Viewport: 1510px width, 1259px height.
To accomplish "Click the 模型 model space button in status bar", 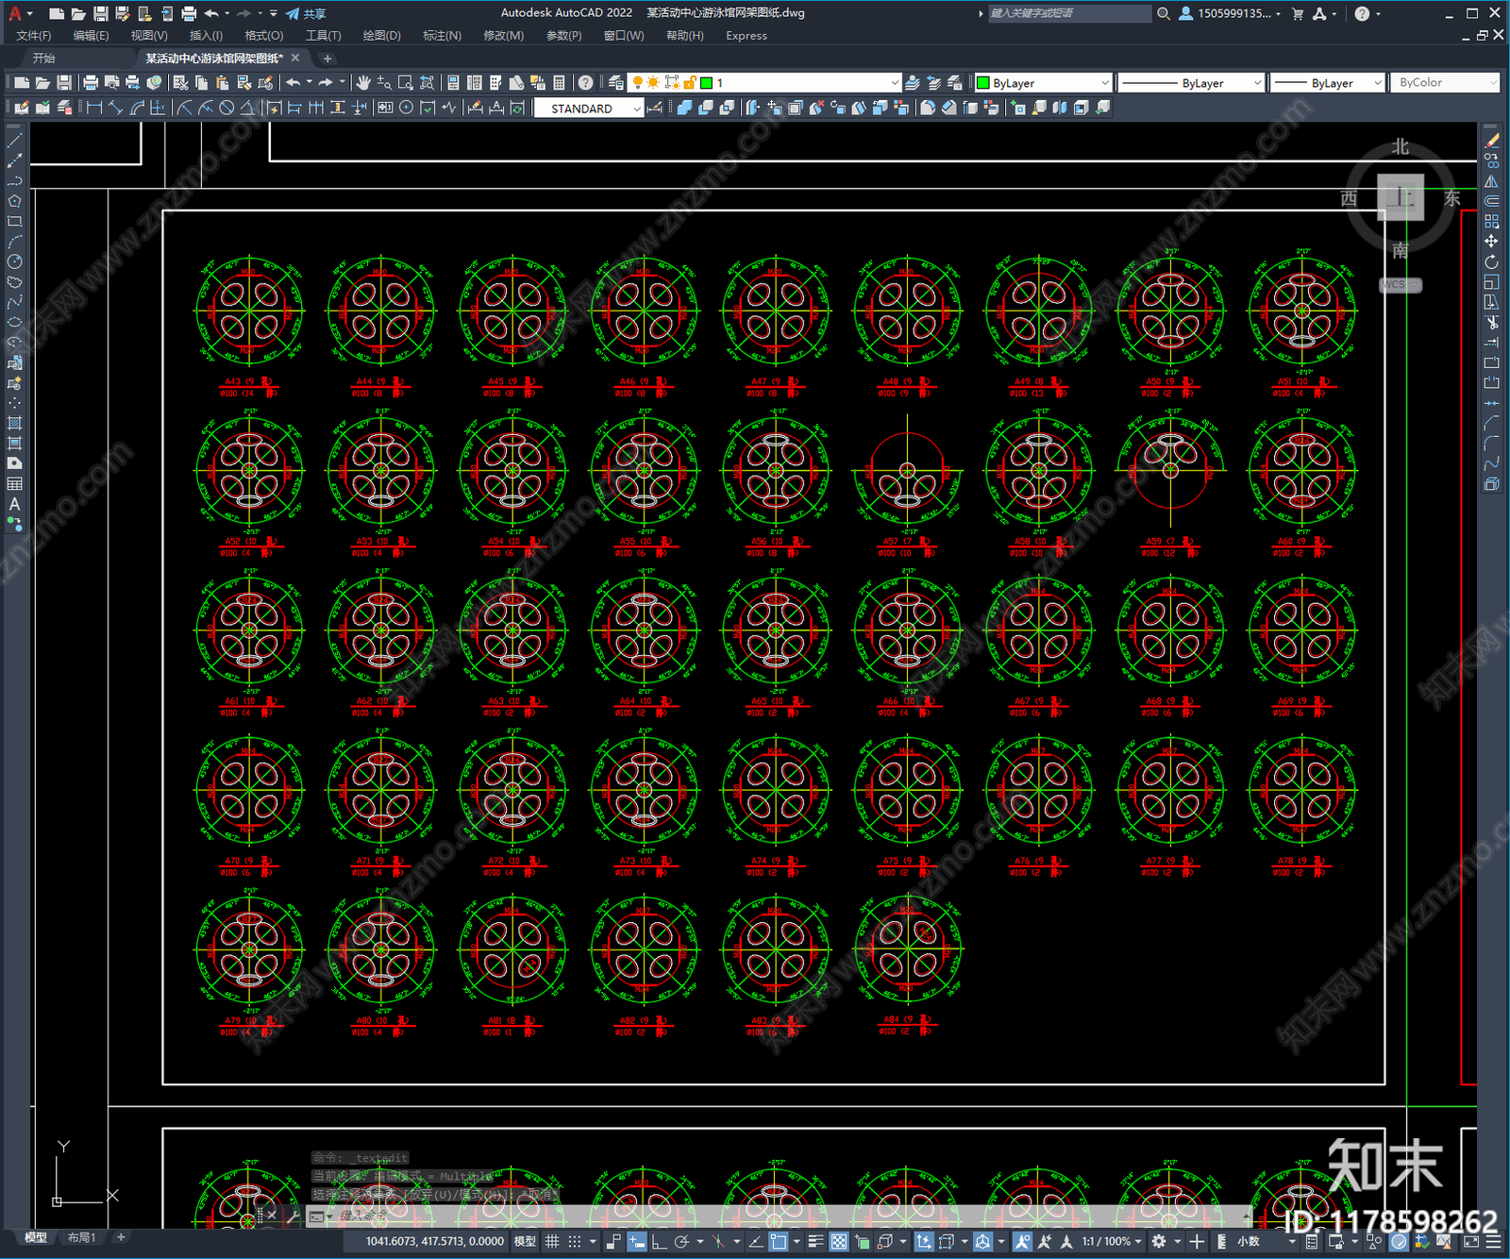I will coord(526,1242).
